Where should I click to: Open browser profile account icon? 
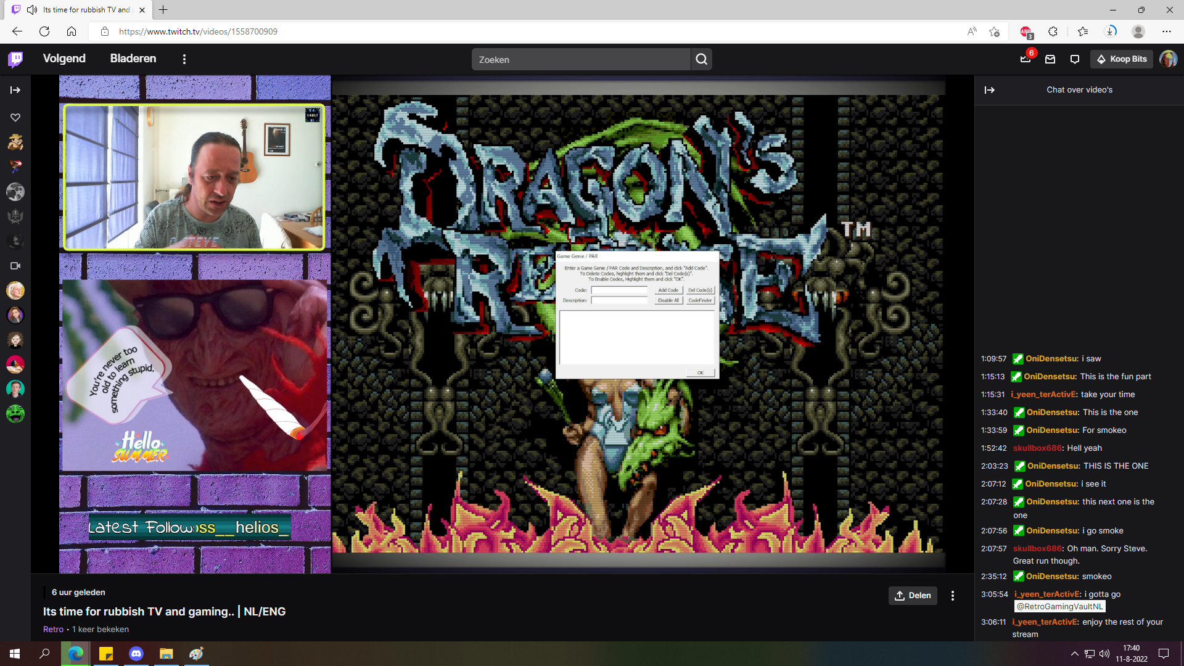click(x=1138, y=31)
